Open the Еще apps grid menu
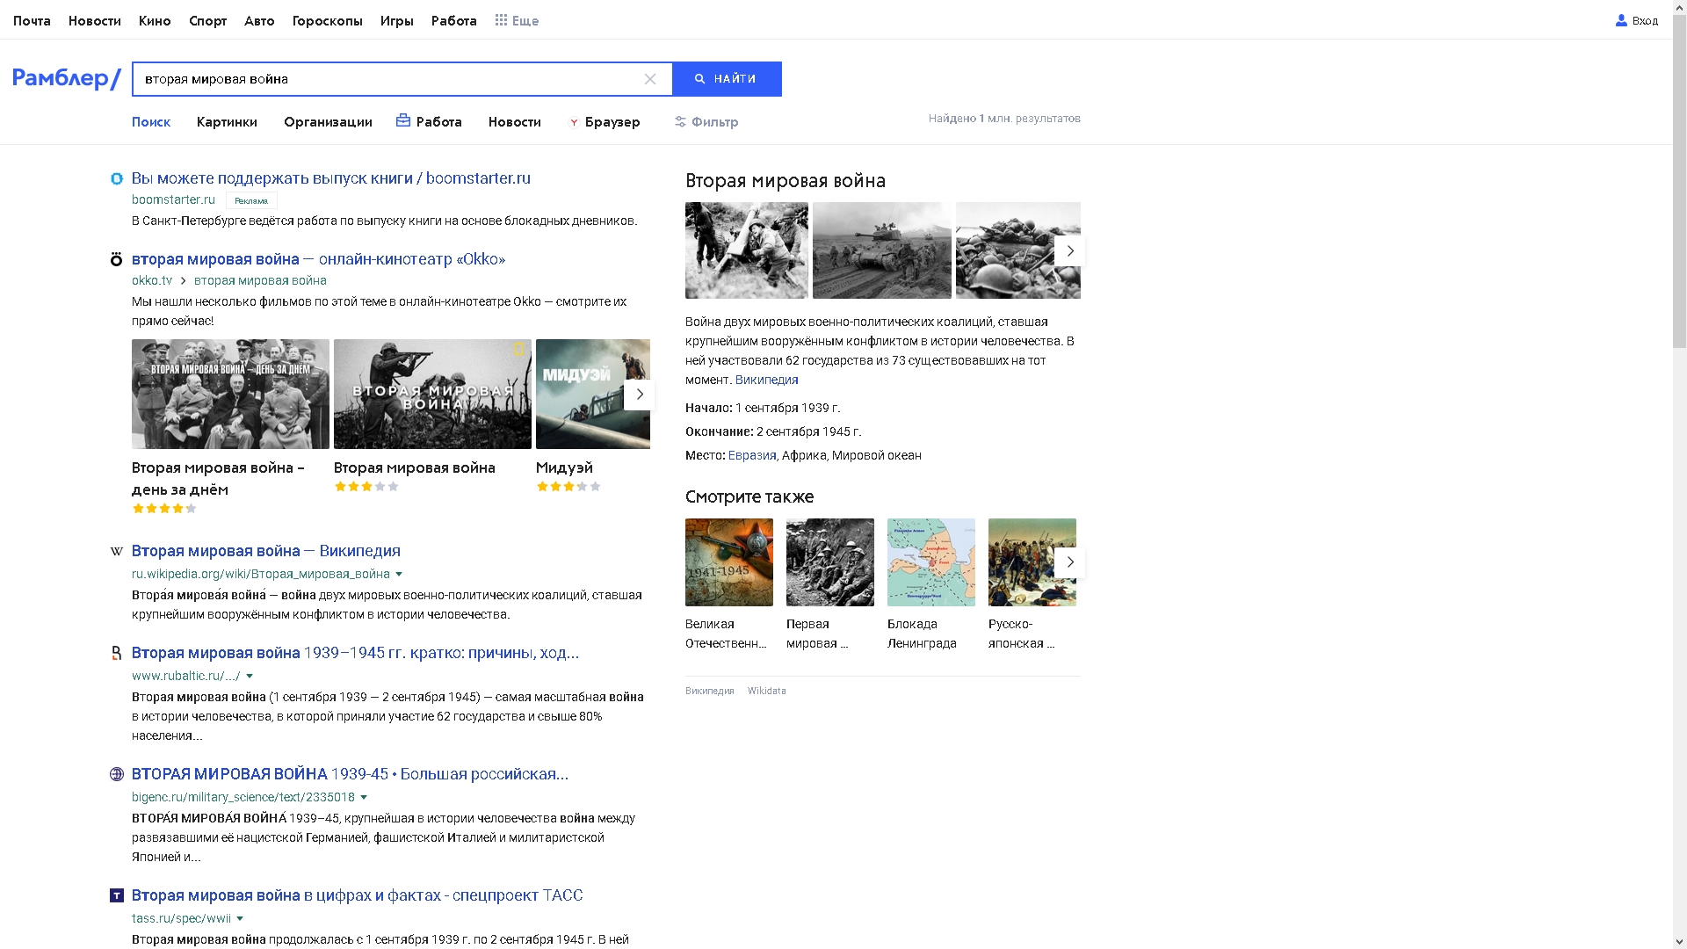 pos(517,20)
